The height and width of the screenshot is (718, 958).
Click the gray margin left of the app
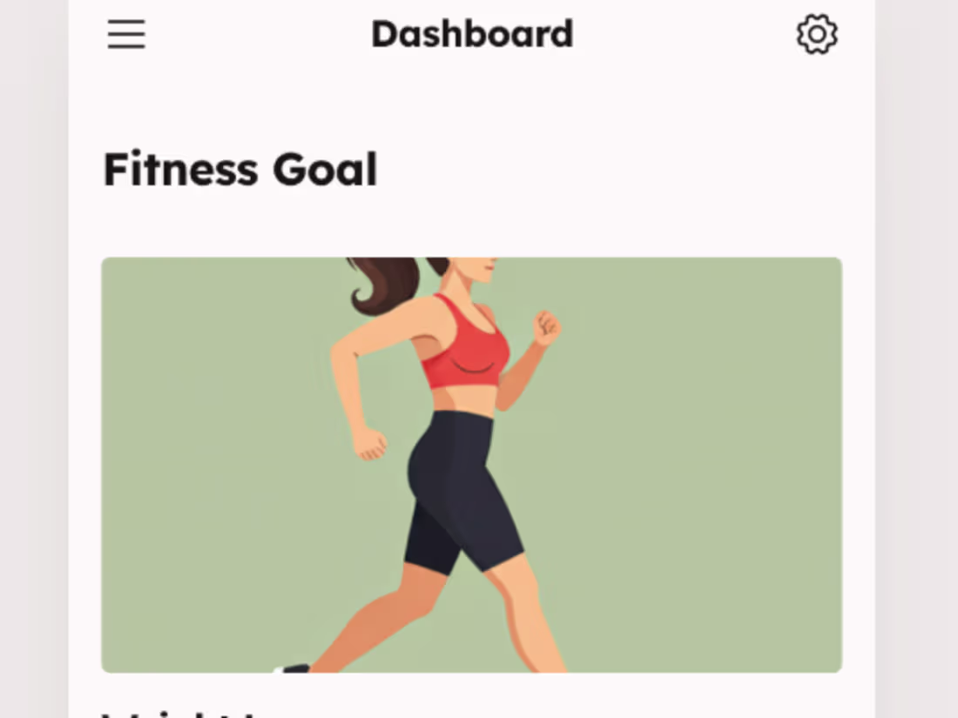point(34,359)
